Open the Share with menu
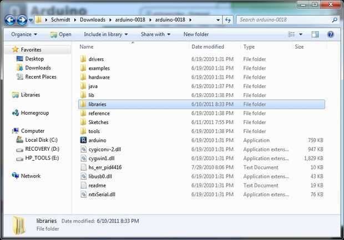344x240 pixels. (x=155, y=34)
